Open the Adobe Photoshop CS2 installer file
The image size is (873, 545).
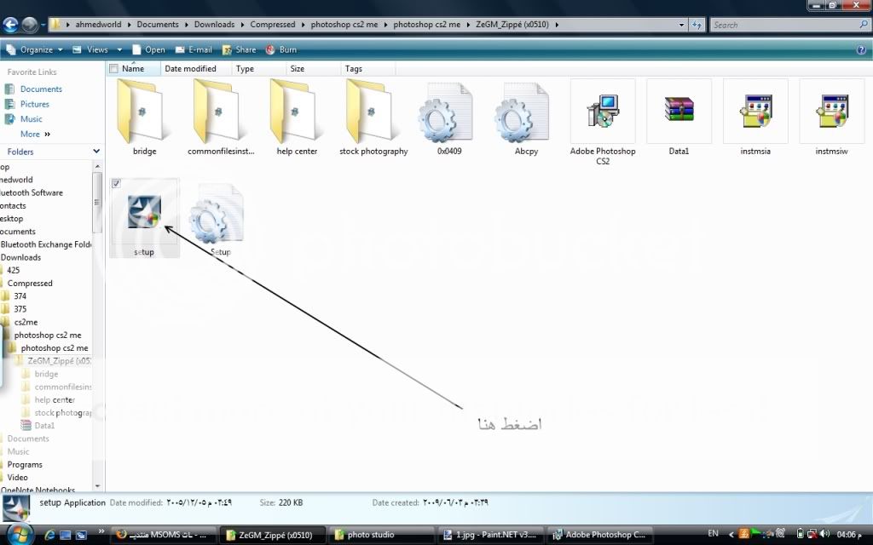[602, 112]
